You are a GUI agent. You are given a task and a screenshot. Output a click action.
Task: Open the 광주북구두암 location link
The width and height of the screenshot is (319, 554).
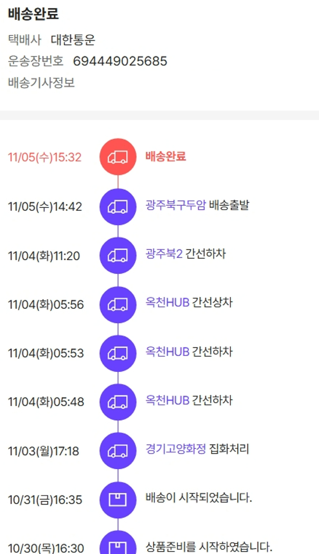(176, 205)
